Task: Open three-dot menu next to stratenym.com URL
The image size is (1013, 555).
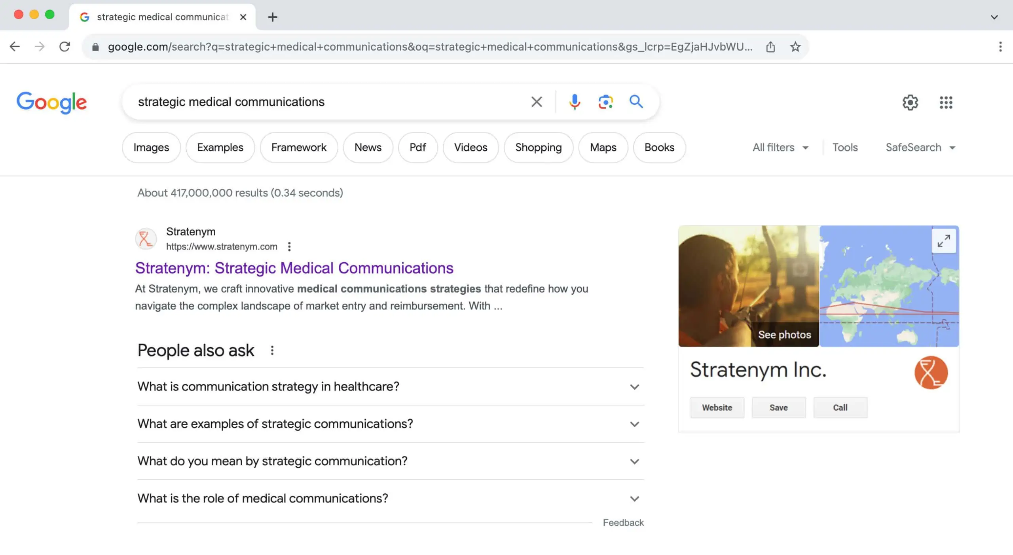Action: click(289, 246)
